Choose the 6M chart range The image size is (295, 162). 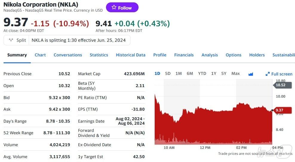click(x=190, y=73)
